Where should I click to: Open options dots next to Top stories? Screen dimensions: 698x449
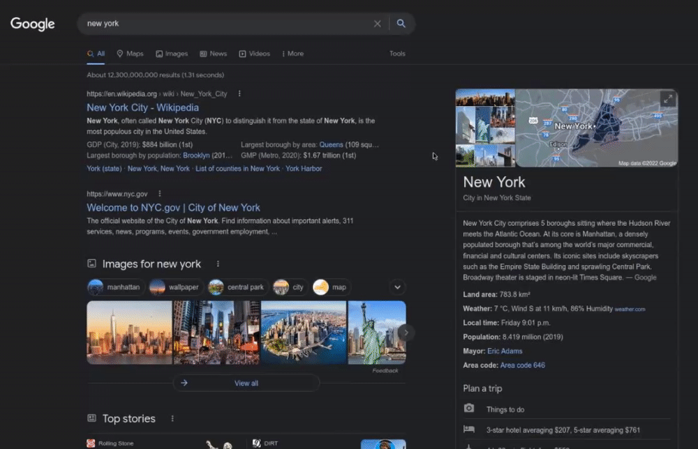tap(172, 419)
